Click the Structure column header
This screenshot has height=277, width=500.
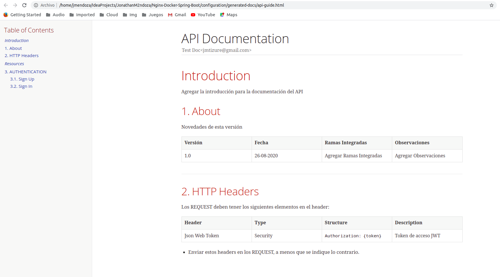[x=357, y=223]
